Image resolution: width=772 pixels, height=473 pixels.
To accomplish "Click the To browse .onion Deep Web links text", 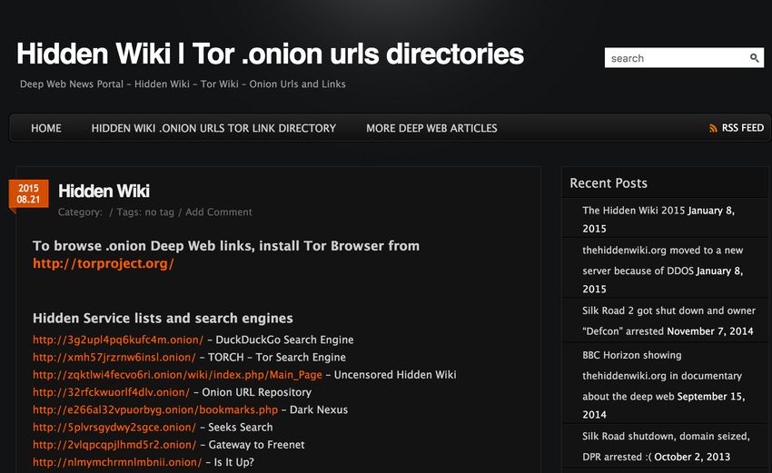I will (x=226, y=246).
